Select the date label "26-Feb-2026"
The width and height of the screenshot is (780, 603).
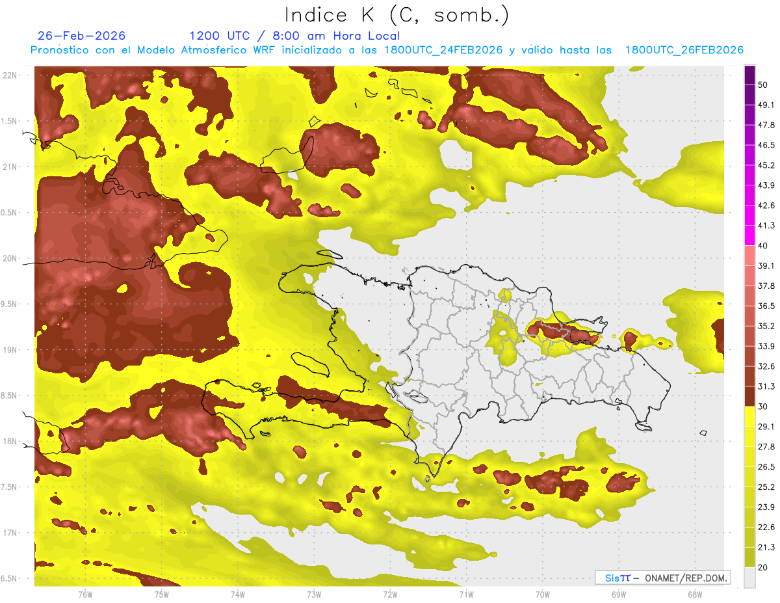(x=81, y=36)
